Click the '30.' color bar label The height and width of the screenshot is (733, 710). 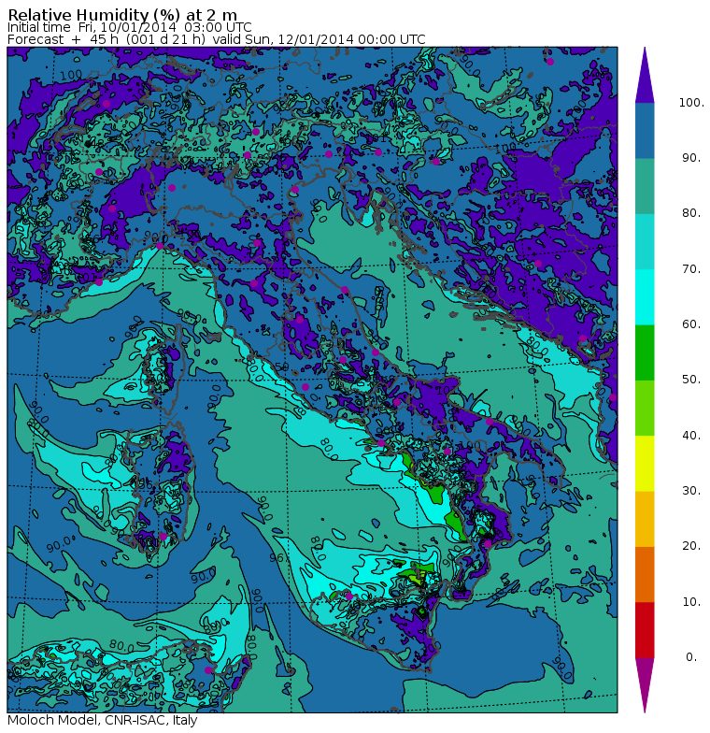[691, 491]
